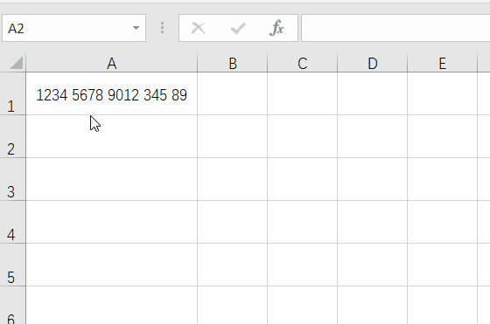Select column B header
The image size is (490, 324).
pos(233,63)
